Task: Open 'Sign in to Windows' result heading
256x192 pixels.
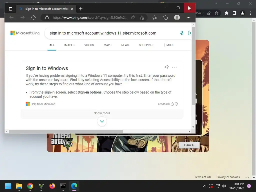Action: coord(47,68)
